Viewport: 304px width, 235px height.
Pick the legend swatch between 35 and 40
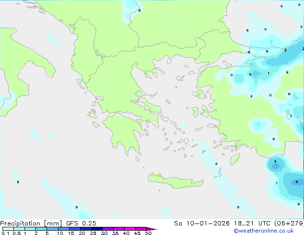(118, 229)
